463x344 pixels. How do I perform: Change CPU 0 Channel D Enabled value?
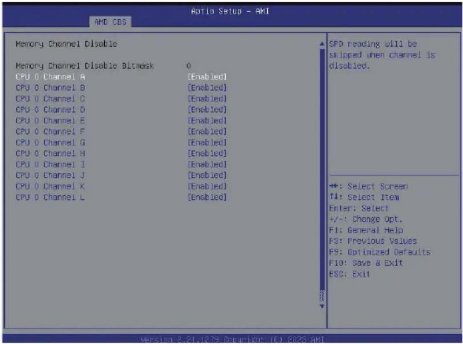click(207, 110)
